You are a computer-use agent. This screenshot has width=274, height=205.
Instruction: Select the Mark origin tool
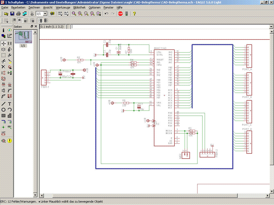[x=10, y=36]
